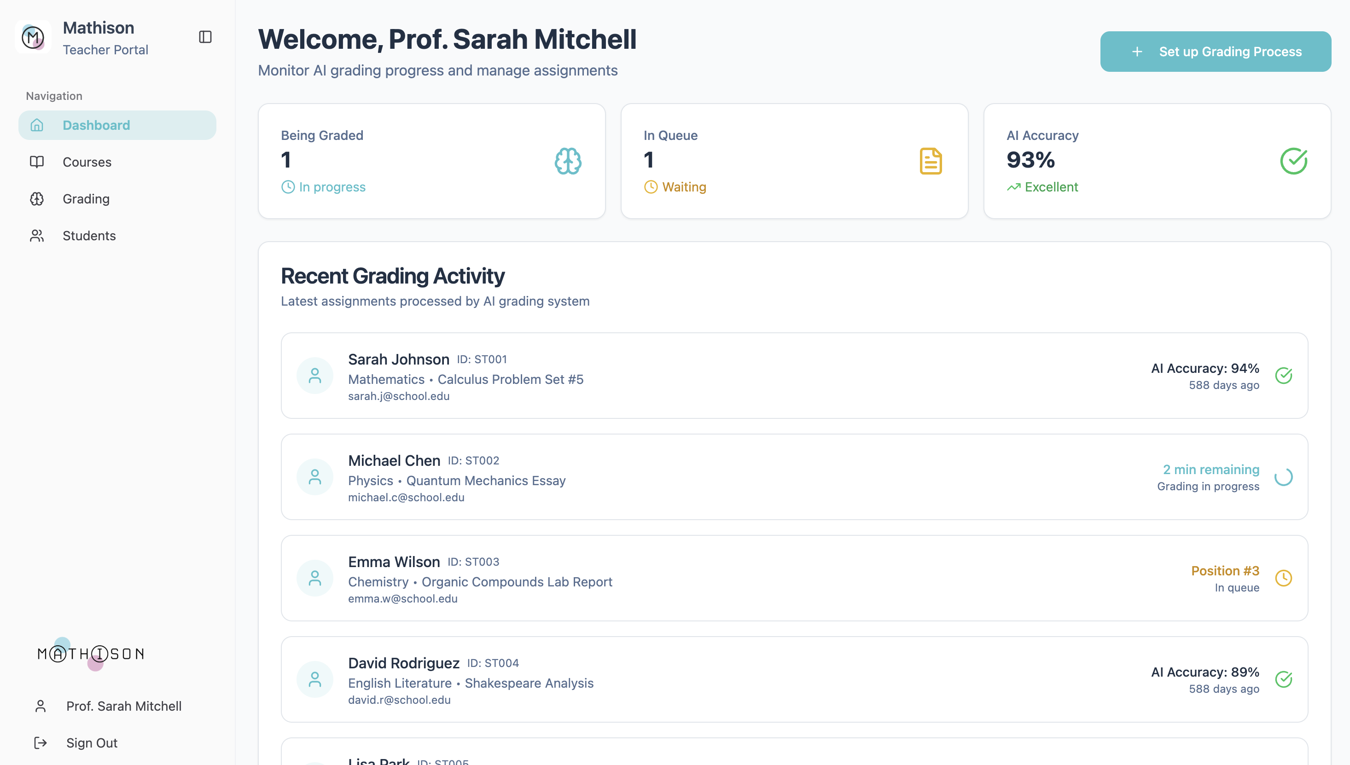Click the checkmark icon on David Rodriguez's row
This screenshot has height=765, width=1350.
click(1283, 679)
